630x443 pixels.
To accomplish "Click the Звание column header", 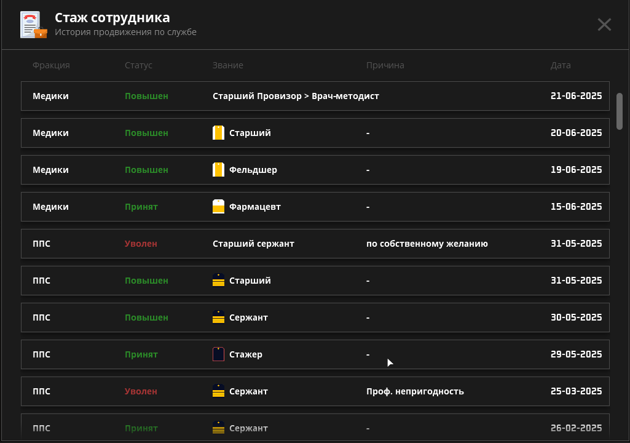I will click(x=227, y=65).
